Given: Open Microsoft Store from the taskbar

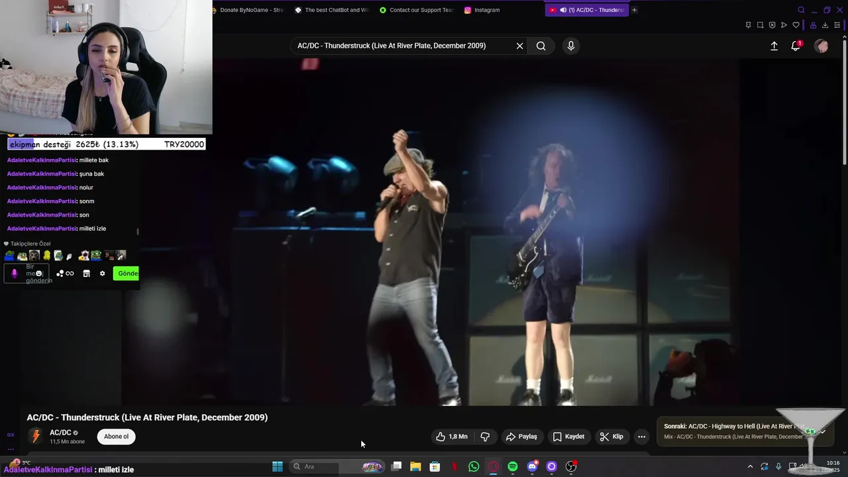Looking at the screenshot, I should [x=435, y=466].
